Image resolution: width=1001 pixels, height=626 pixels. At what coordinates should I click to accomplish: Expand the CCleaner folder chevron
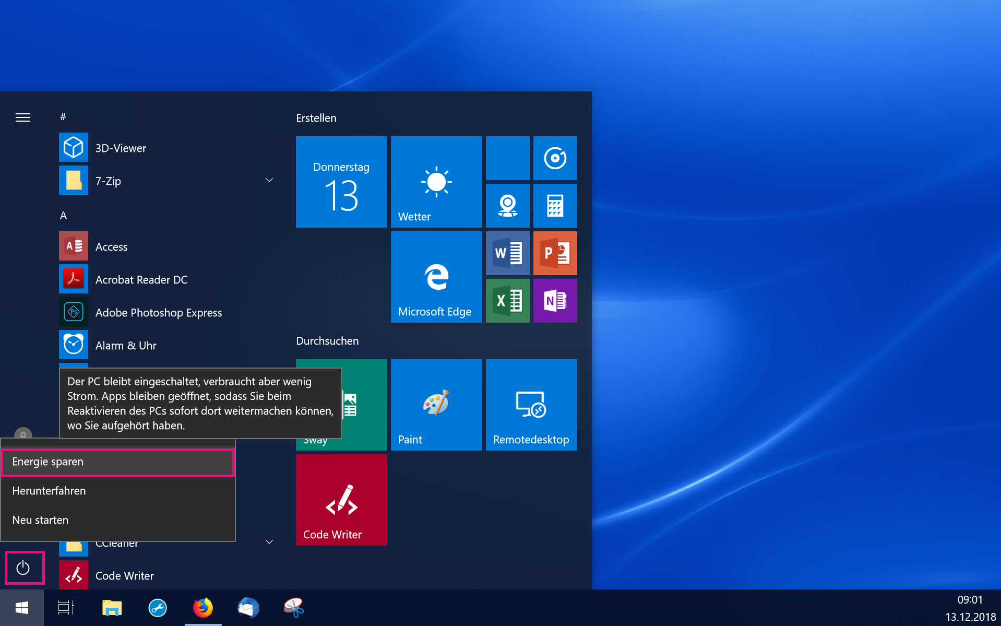[269, 542]
